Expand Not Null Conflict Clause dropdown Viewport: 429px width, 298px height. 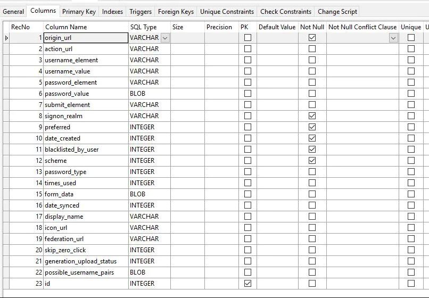click(393, 38)
